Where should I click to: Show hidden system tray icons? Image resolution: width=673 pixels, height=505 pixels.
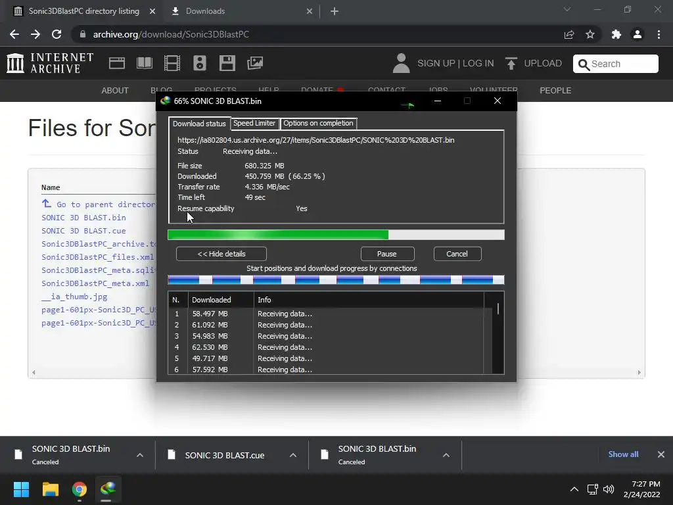pos(574,489)
